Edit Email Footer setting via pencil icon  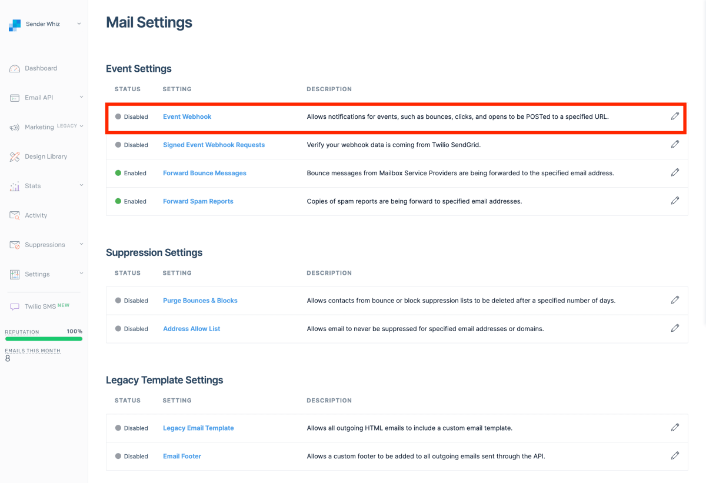point(675,455)
